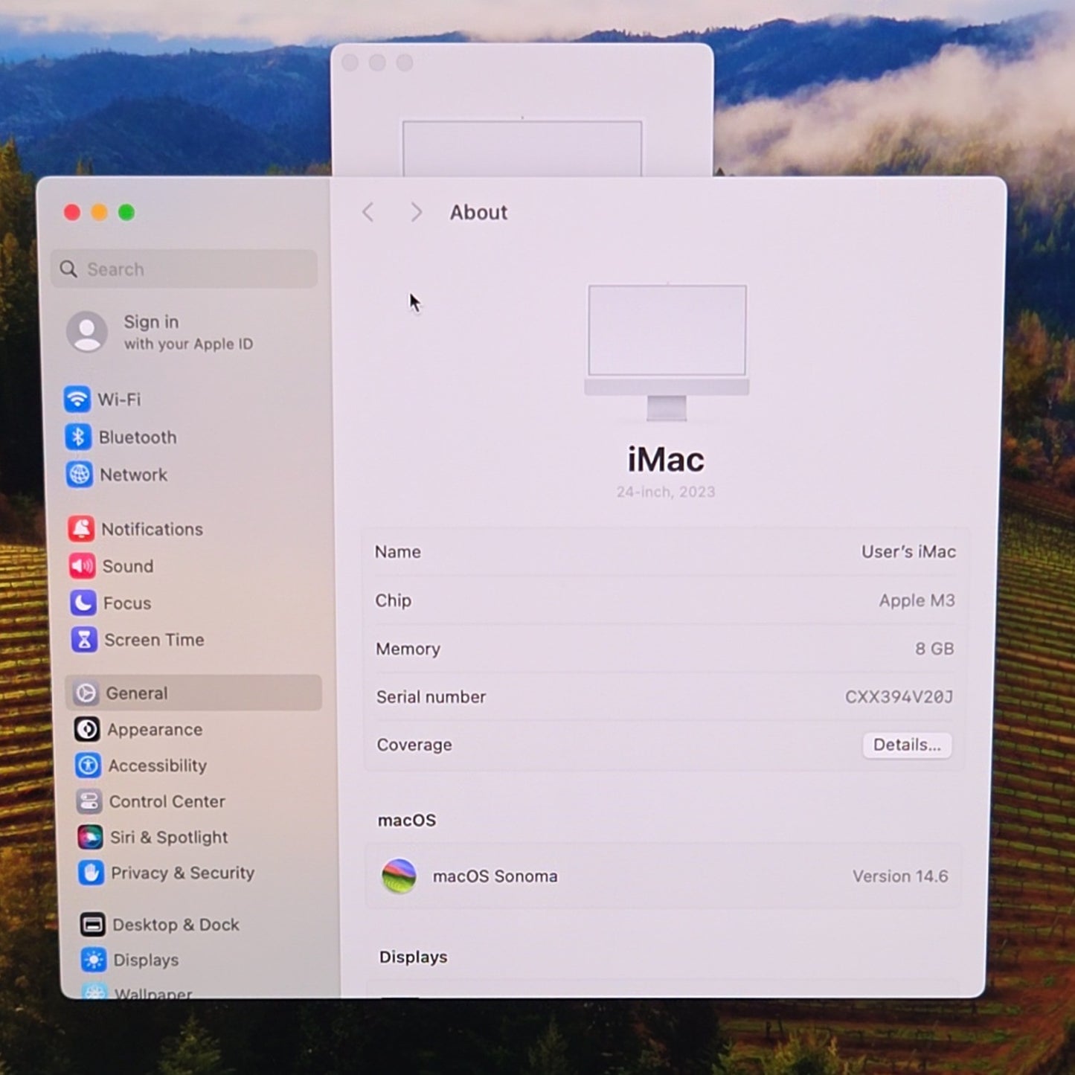
Task: Click the search magnifier icon
Action: pos(68,269)
